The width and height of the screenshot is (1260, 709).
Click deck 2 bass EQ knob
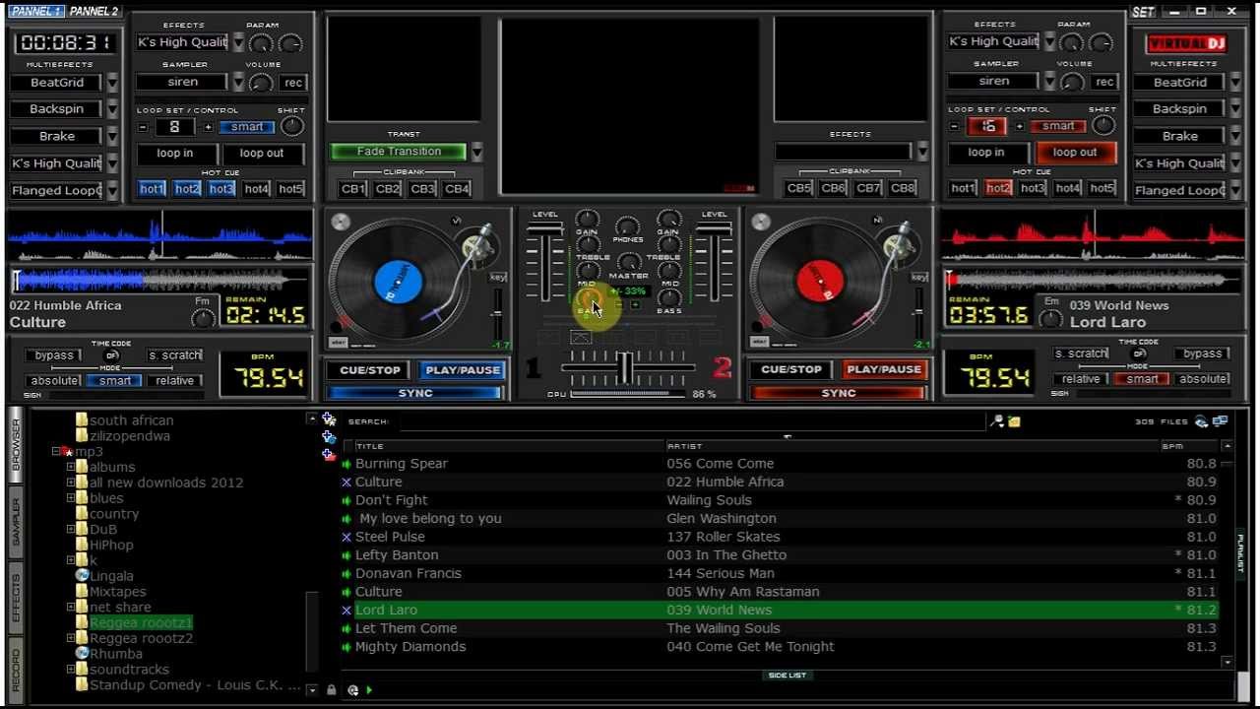pos(669,297)
